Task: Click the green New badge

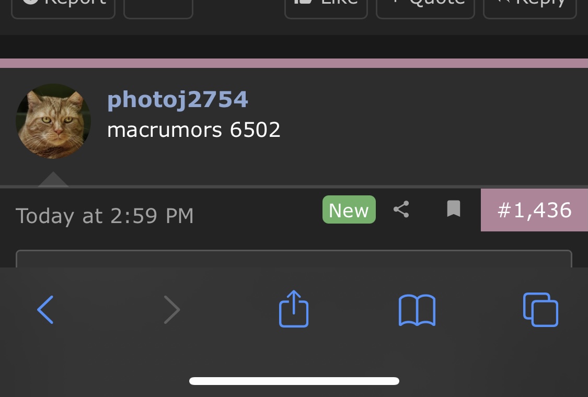Action: point(349,209)
